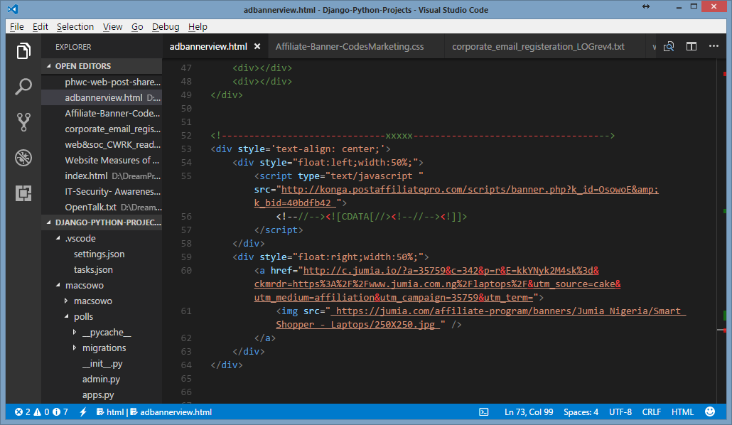Close the adbannerview.html tab
The image size is (732, 425).
[x=257, y=47]
